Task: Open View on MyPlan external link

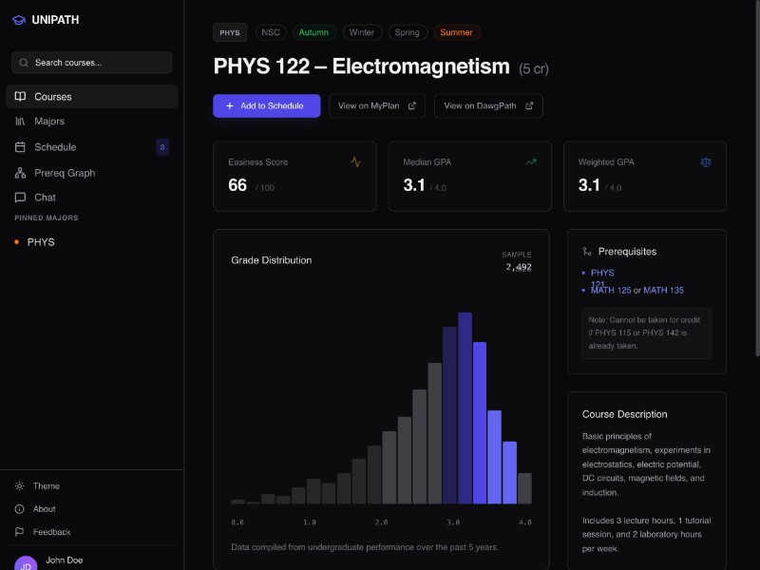Action: coord(377,106)
